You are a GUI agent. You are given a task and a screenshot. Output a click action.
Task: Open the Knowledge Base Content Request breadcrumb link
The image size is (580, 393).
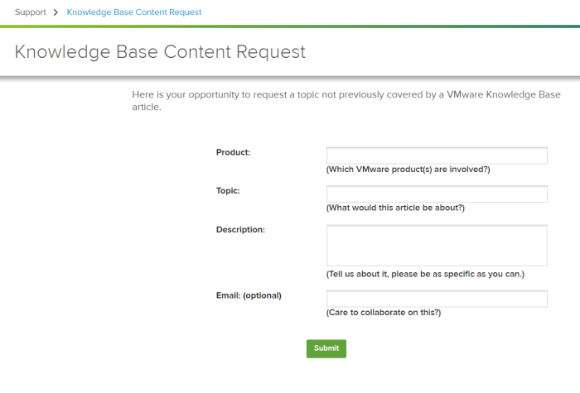point(134,12)
